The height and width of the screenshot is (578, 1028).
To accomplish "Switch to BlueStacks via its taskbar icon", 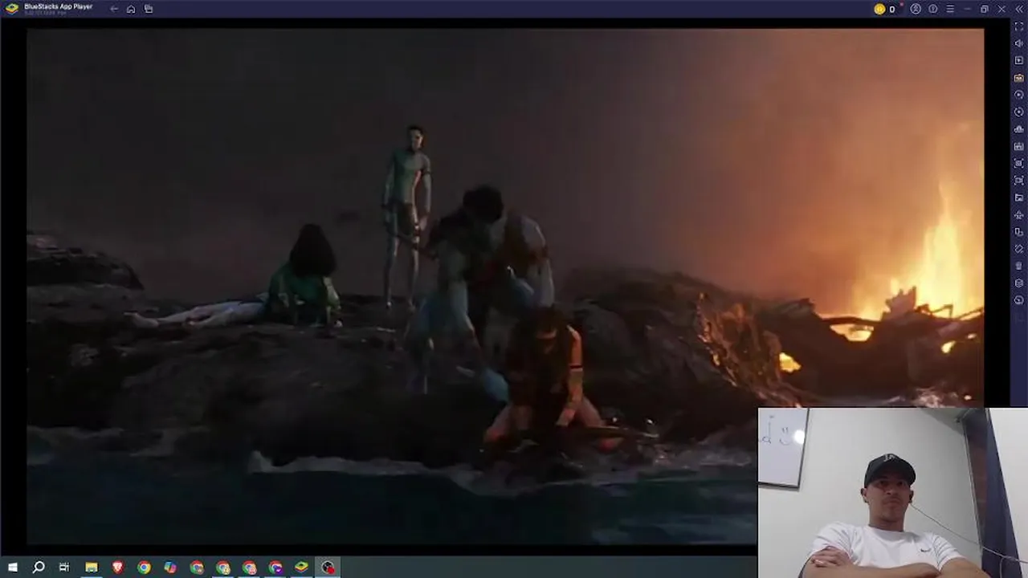I will [x=301, y=568].
